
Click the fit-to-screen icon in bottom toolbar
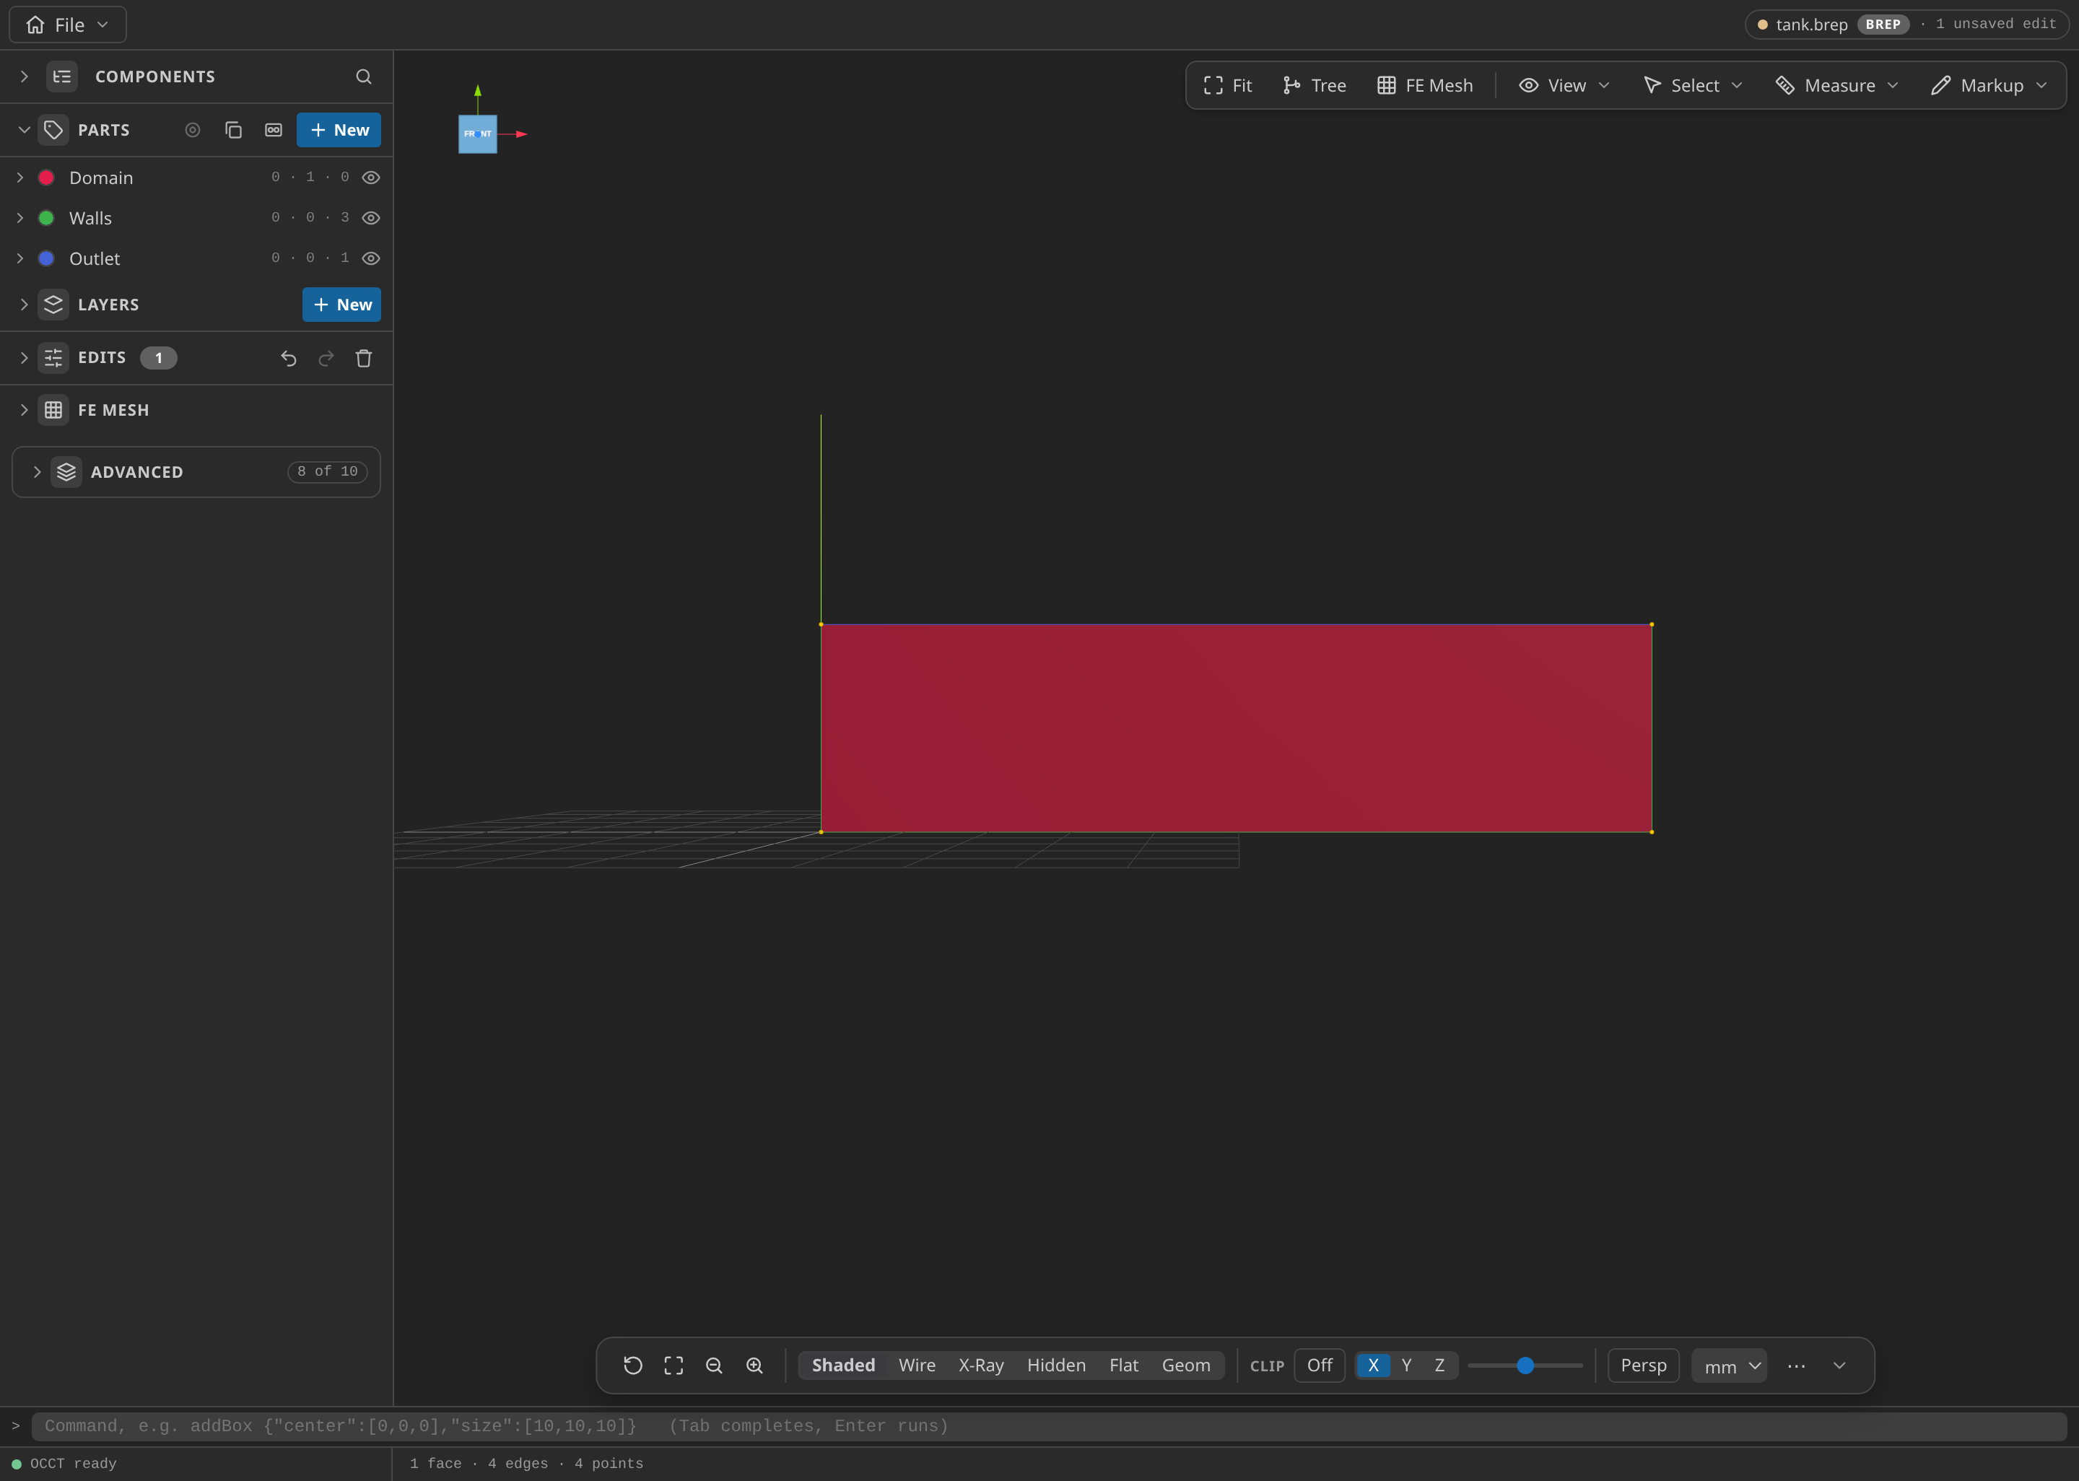(x=674, y=1366)
